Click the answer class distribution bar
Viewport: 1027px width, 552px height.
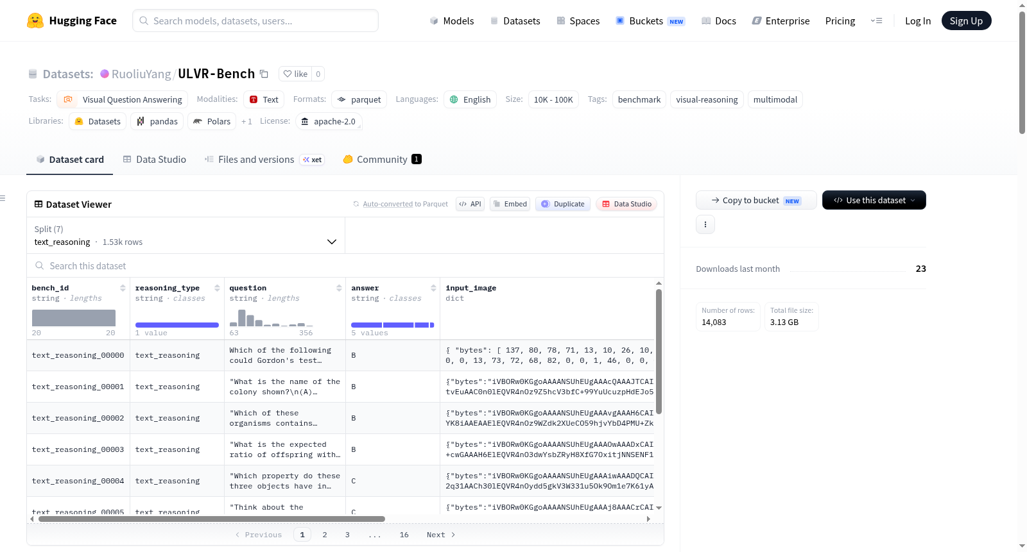click(x=393, y=325)
